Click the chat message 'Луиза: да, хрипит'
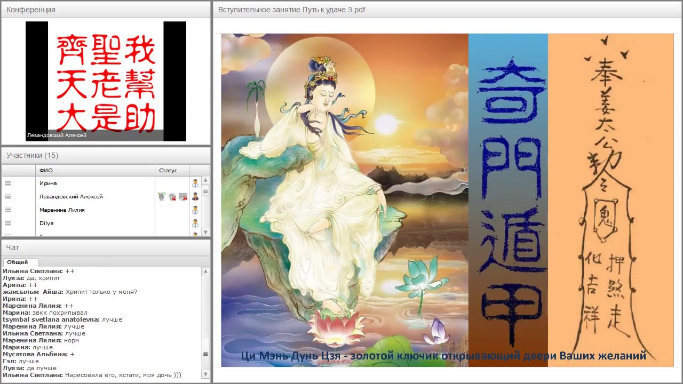683x384 pixels. click(x=31, y=278)
